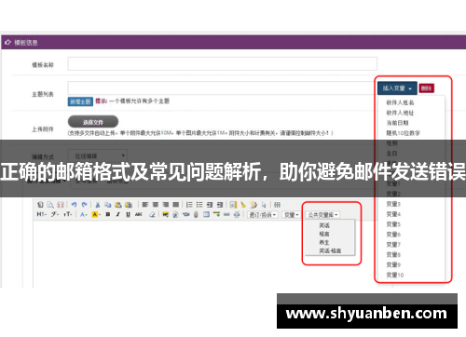Open the H1 heading format dropdown
Screen dimensions: 466x337
tap(41, 214)
